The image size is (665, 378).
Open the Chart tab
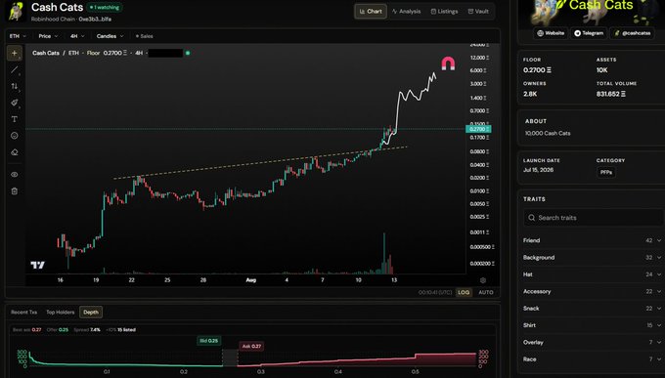point(371,12)
